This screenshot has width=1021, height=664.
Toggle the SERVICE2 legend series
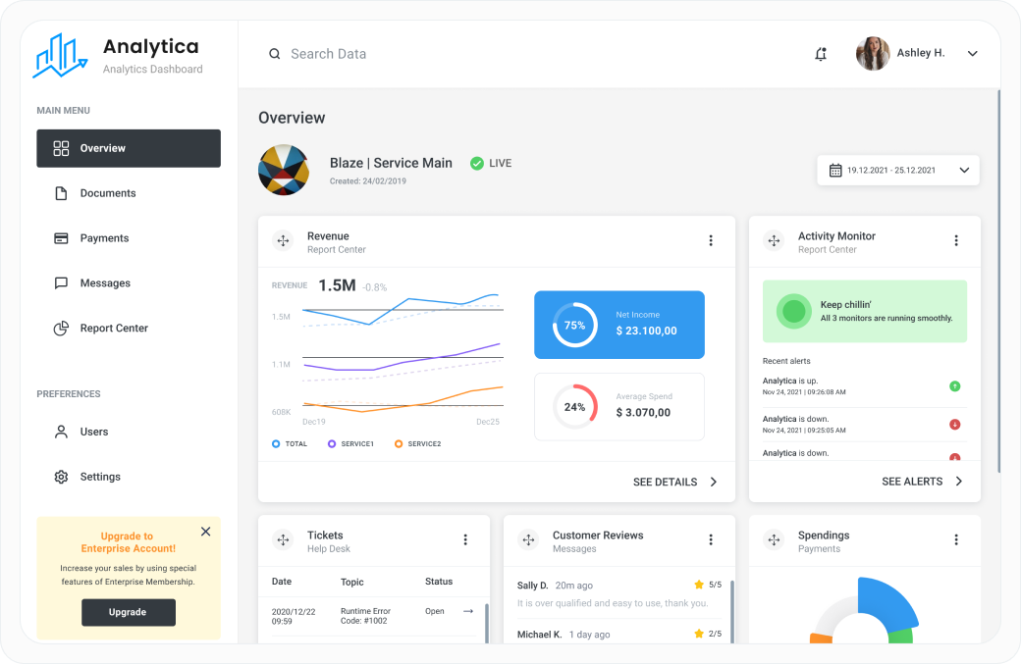point(418,443)
